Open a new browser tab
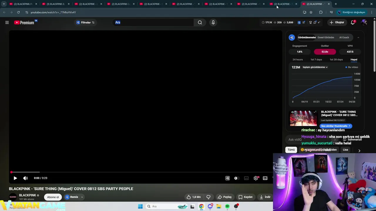This screenshot has width=376, height=211. point(336,4)
